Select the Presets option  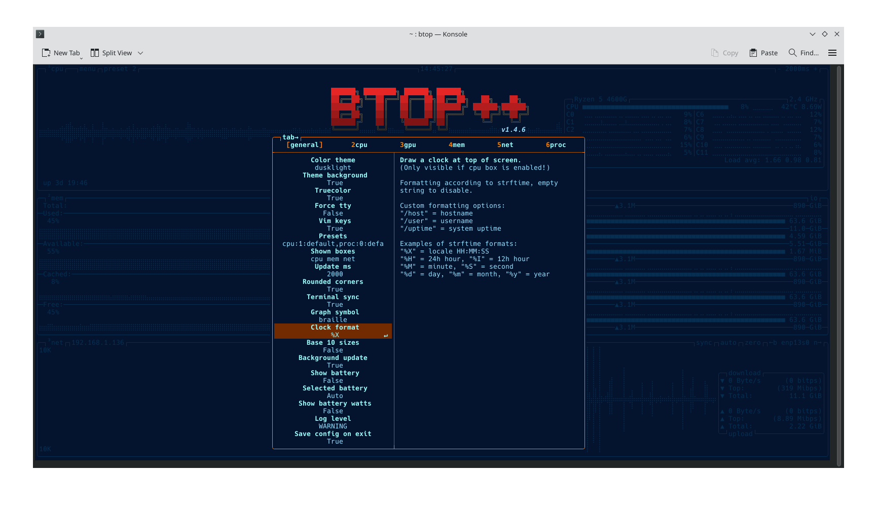coord(333,236)
